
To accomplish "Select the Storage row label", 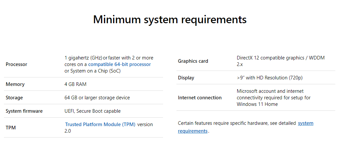I will tap(14, 98).
